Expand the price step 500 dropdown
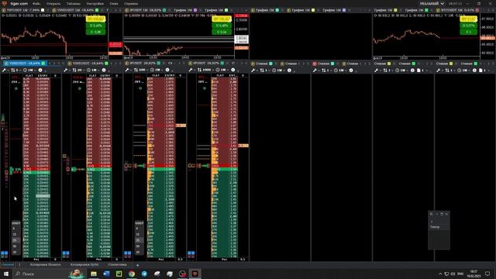 tap(141, 70)
